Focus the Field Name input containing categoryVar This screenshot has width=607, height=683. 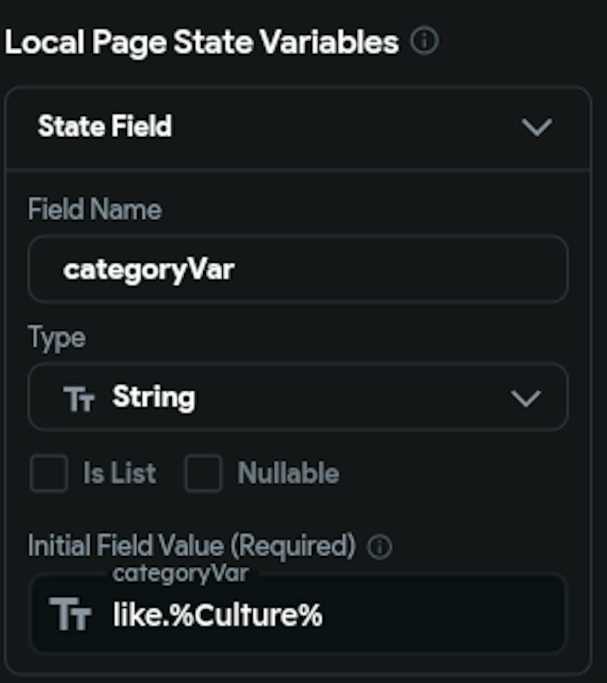pos(297,269)
